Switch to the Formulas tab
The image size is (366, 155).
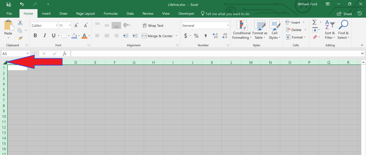pyautogui.click(x=111, y=14)
